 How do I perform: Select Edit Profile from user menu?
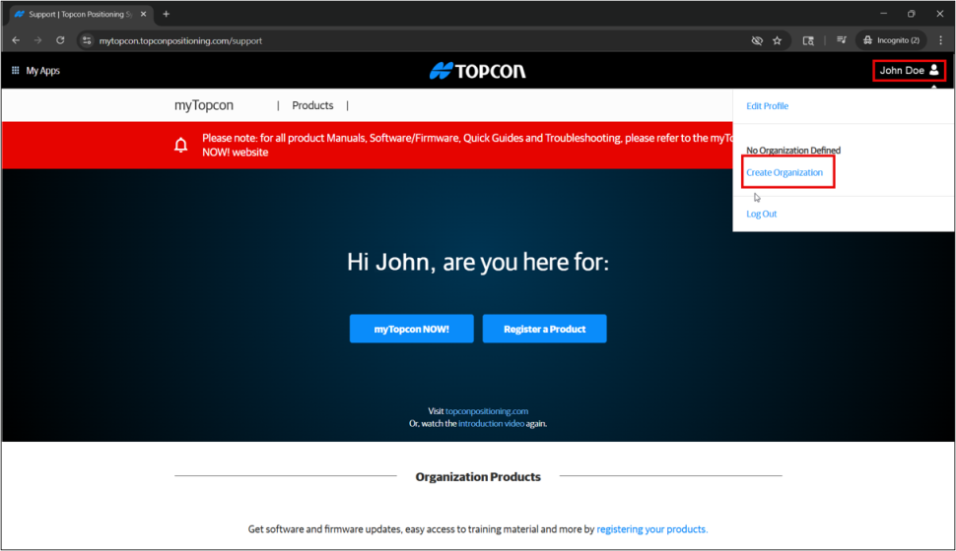coord(767,106)
